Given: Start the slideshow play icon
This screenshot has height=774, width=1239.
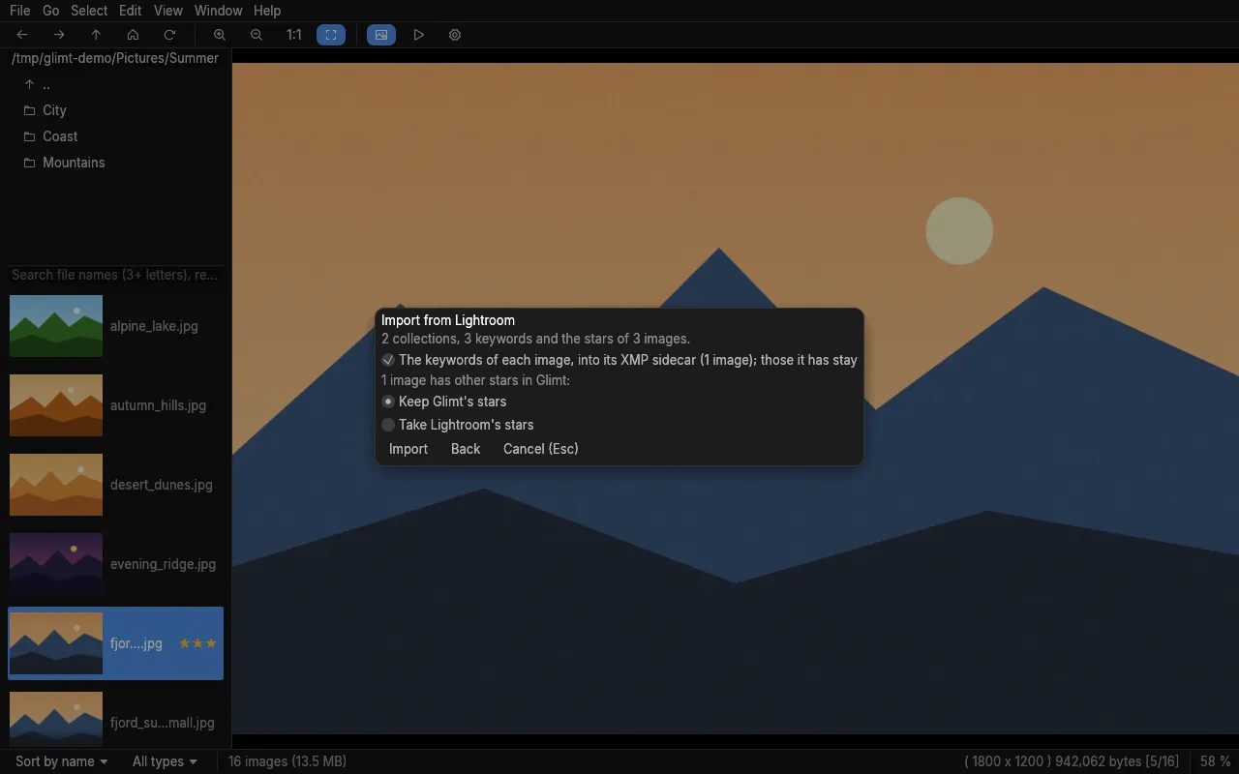Looking at the screenshot, I should coord(418,35).
